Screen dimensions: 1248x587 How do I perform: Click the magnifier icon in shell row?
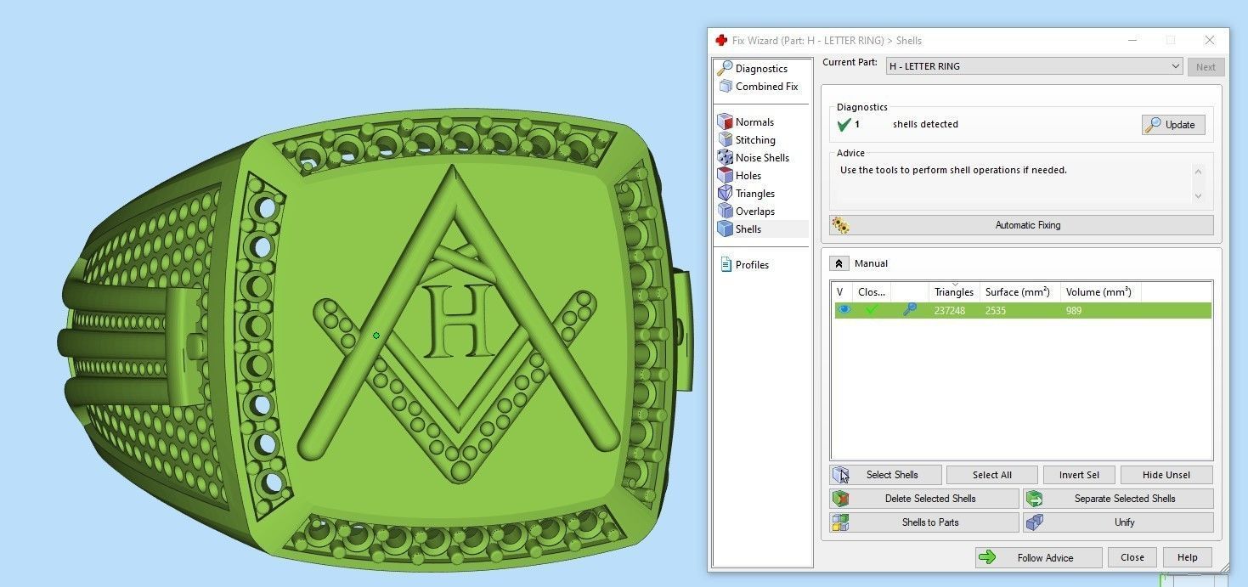(910, 310)
